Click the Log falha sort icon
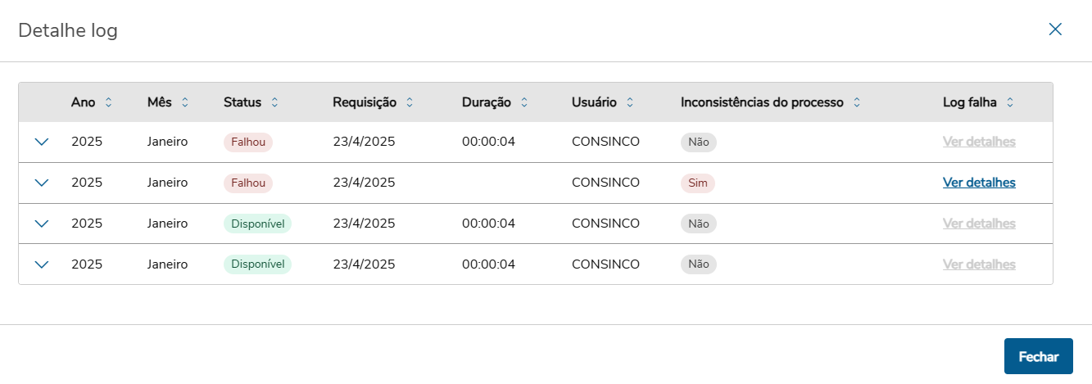The width and height of the screenshot is (1092, 384). (x=1010, y=102)
